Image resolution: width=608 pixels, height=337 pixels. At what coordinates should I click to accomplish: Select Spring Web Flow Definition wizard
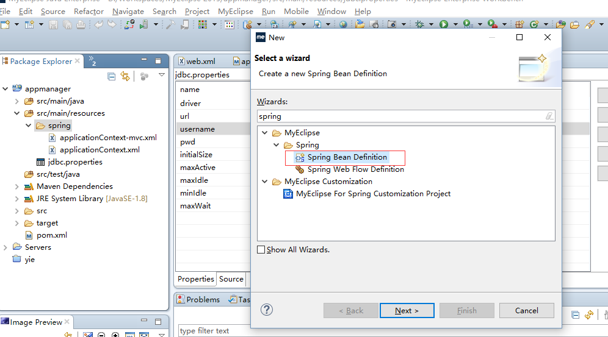[x=355, y=169]
